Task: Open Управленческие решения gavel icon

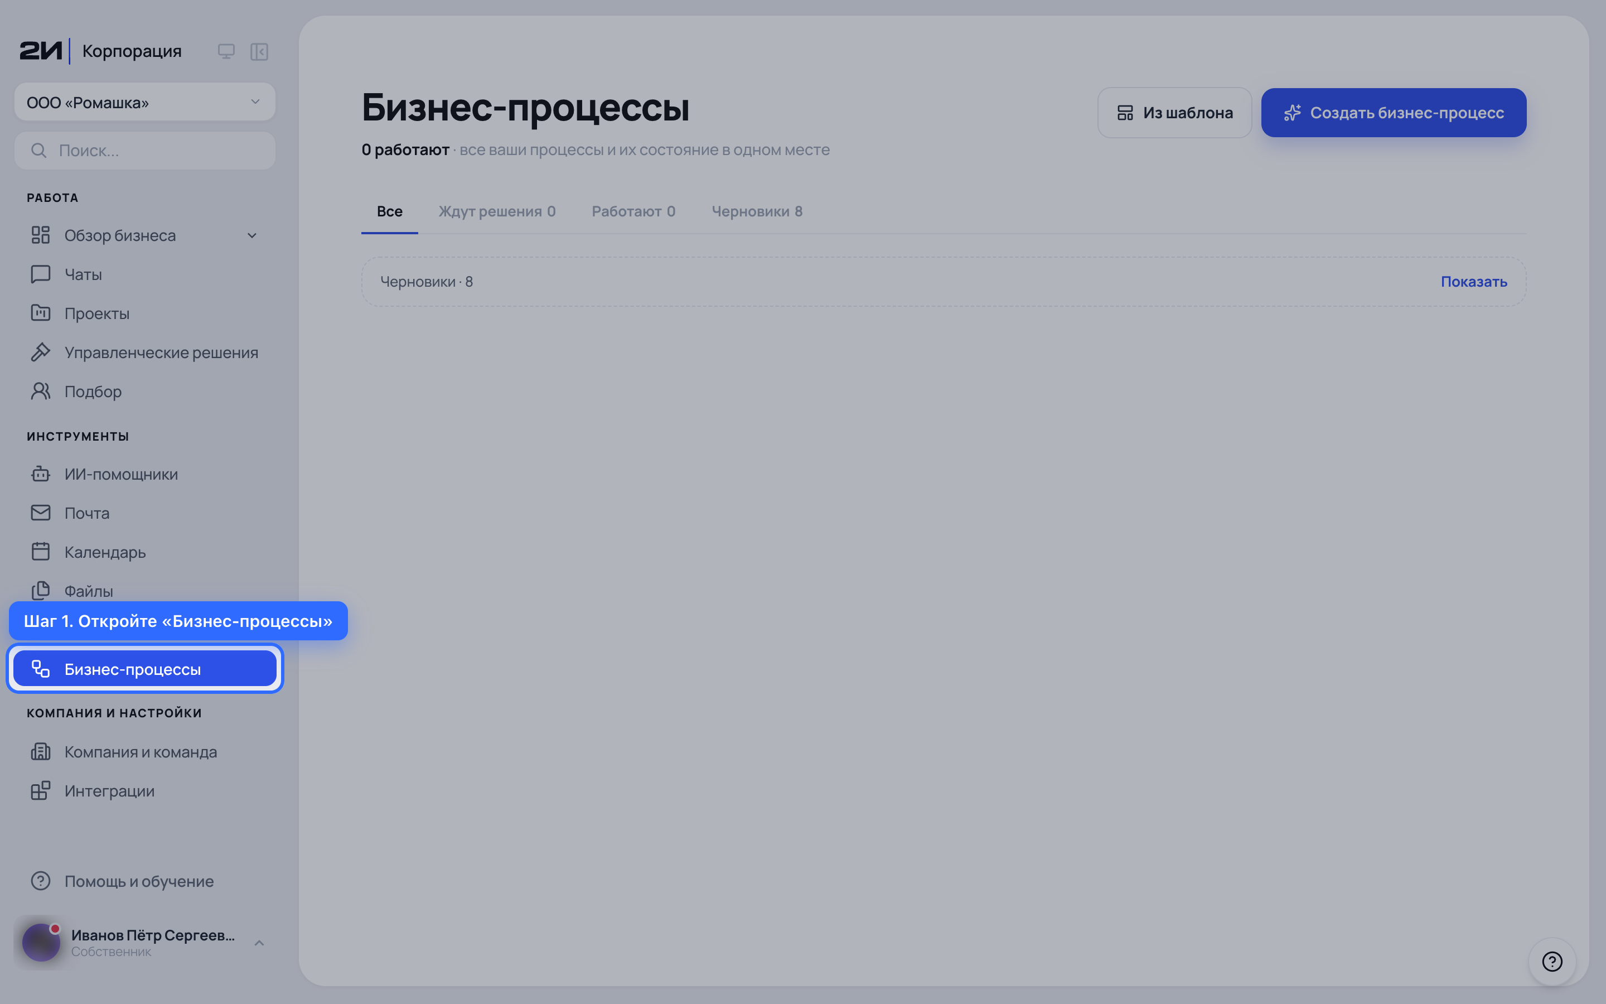Action: (41, 352)
